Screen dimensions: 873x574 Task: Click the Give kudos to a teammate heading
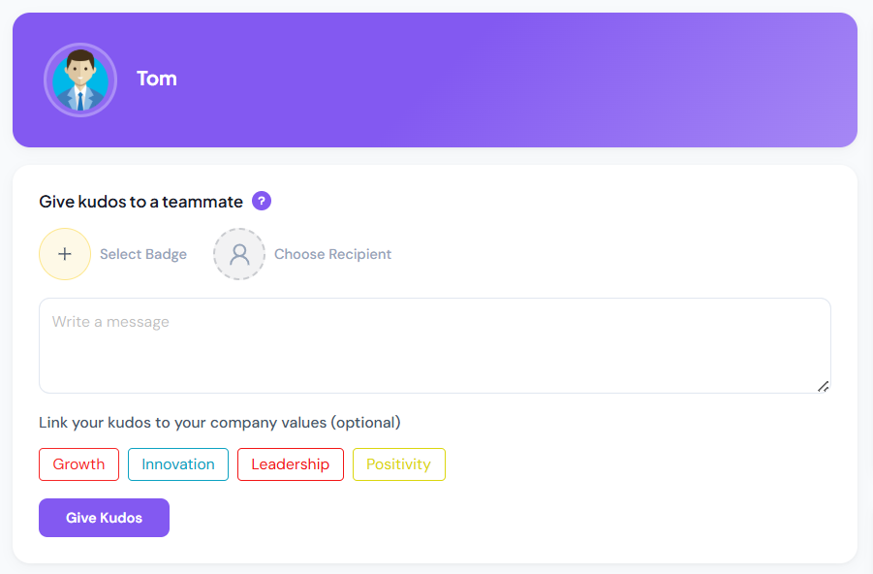coord(140,201)
